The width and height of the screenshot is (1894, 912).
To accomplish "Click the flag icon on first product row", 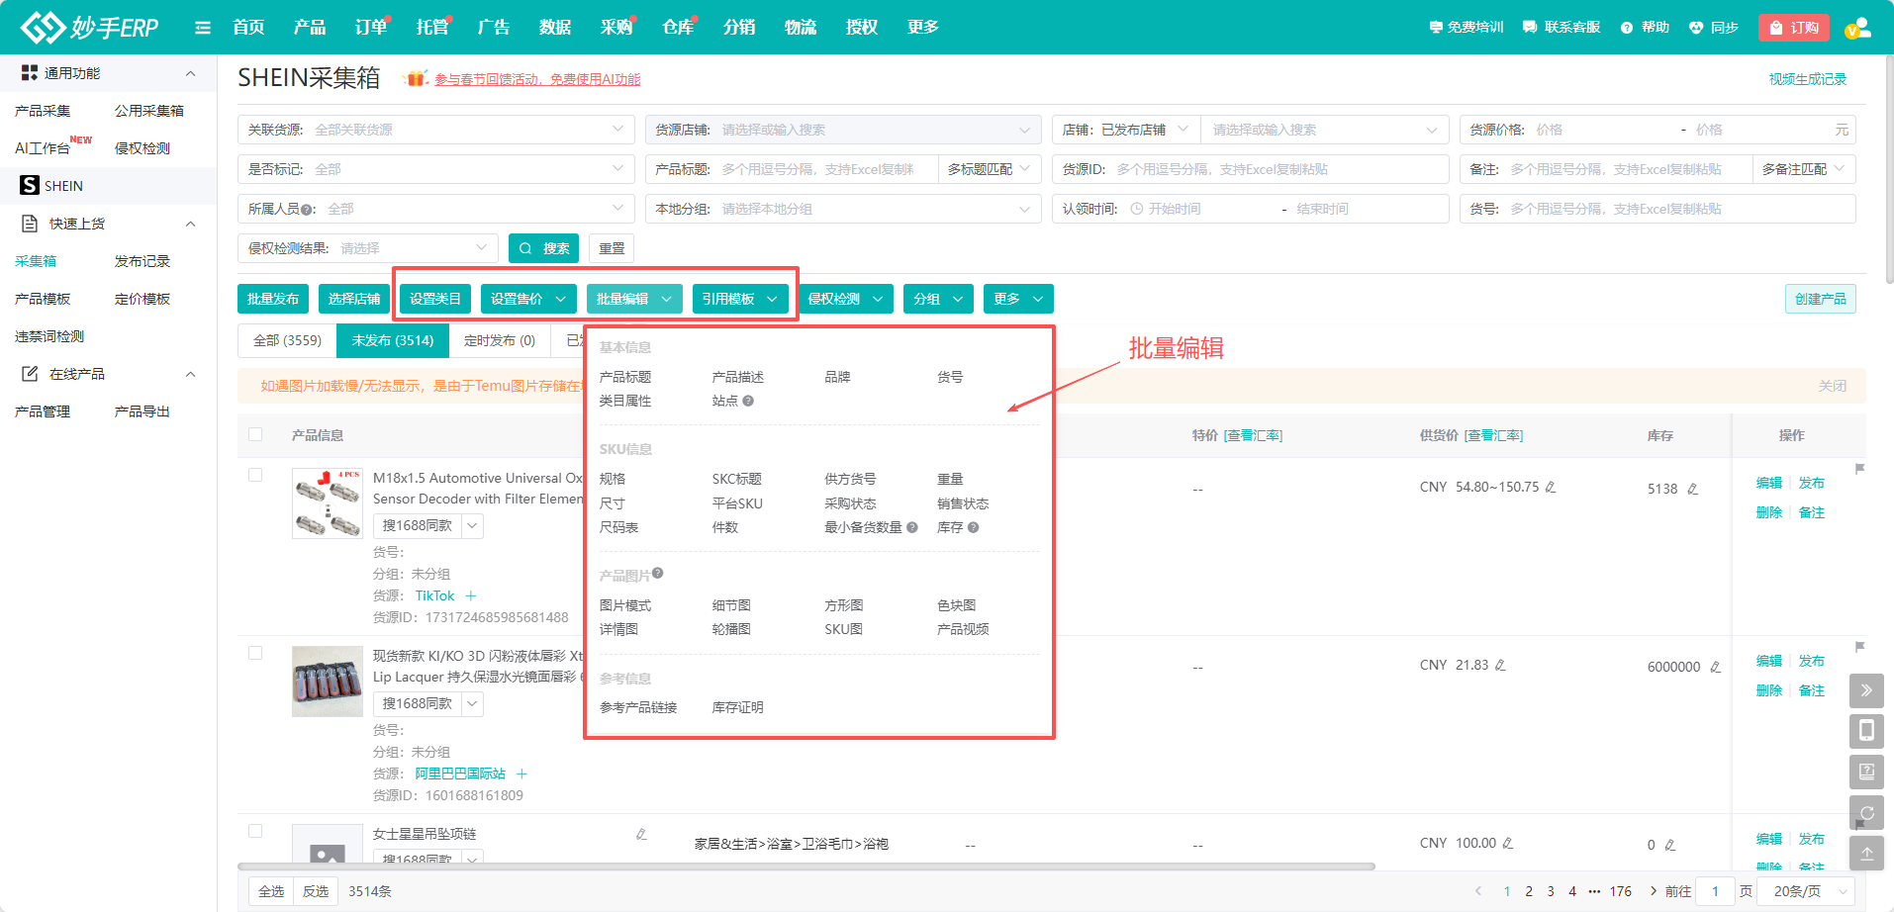I will pyautogui.click(x=1859, y=469).
